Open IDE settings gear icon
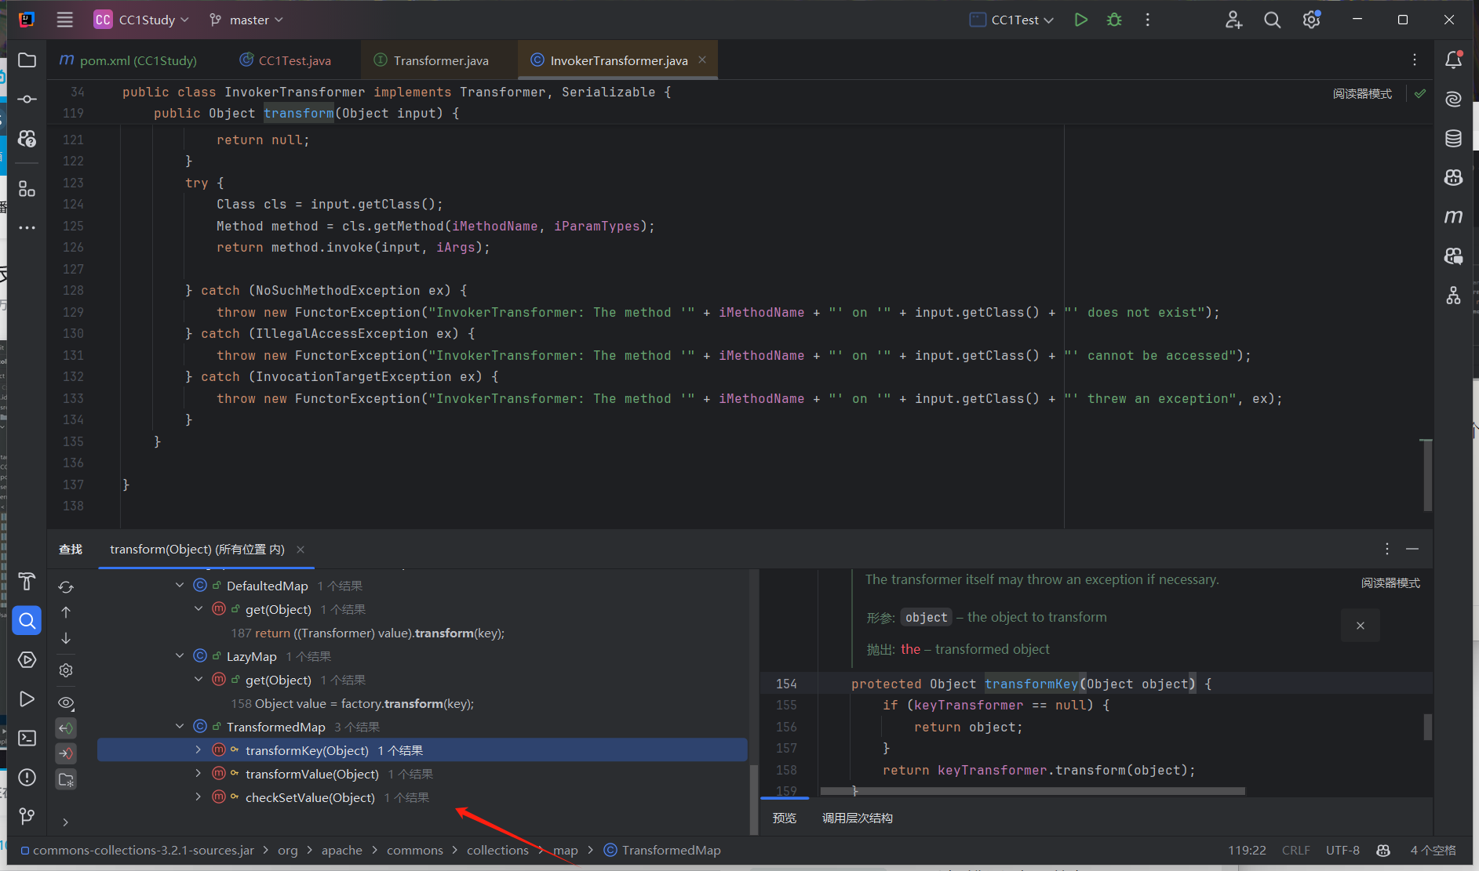This screenshot has width=1479, height=871. 1311,20
